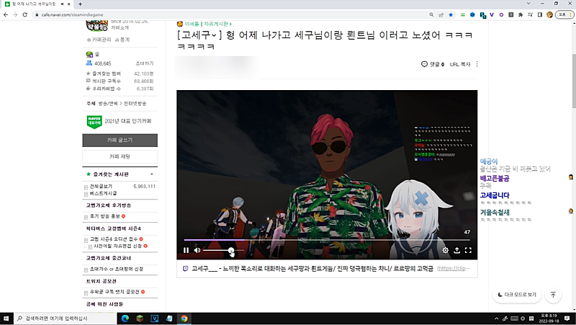Viewport: 576px width, 325px height.
Task: Open the 이세돌 board category link
Action: [192, 24]
